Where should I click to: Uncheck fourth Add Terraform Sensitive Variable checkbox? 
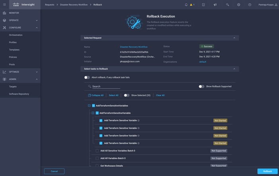[x=101, y=143]
